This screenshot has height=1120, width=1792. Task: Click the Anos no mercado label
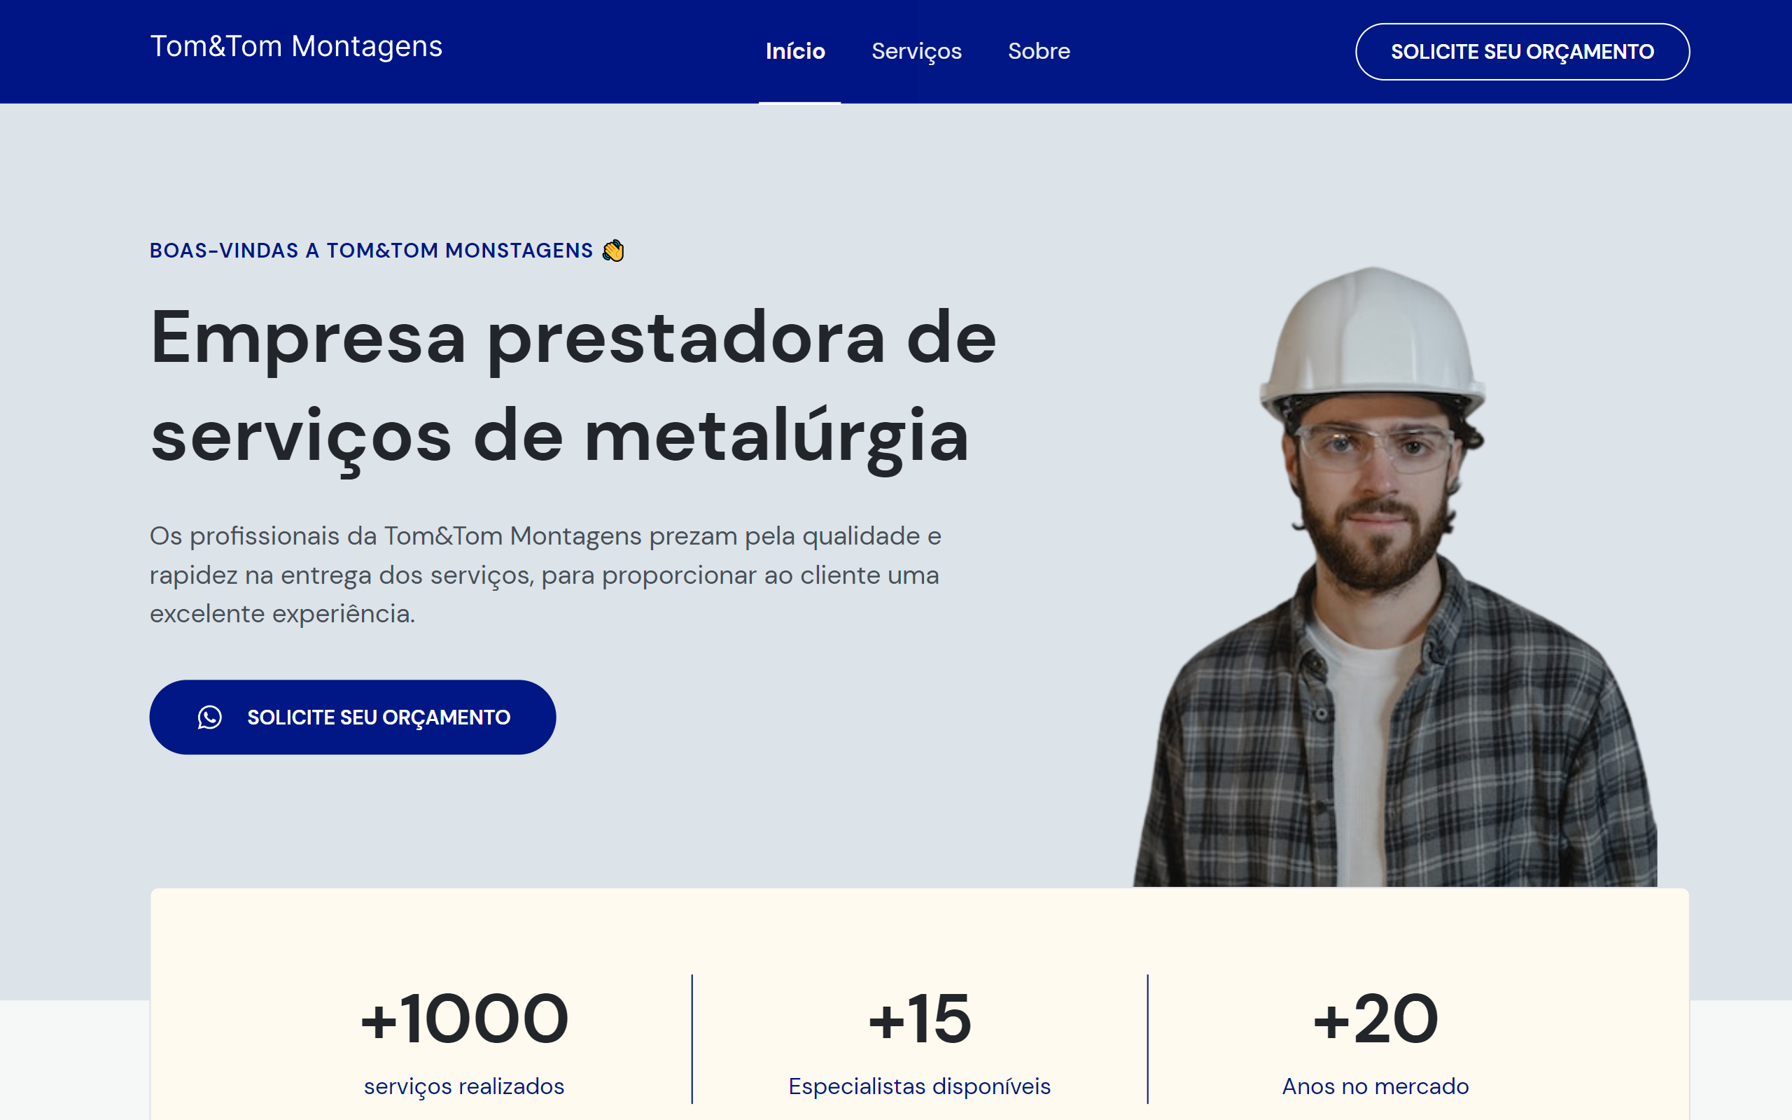click(1375, 1086)
